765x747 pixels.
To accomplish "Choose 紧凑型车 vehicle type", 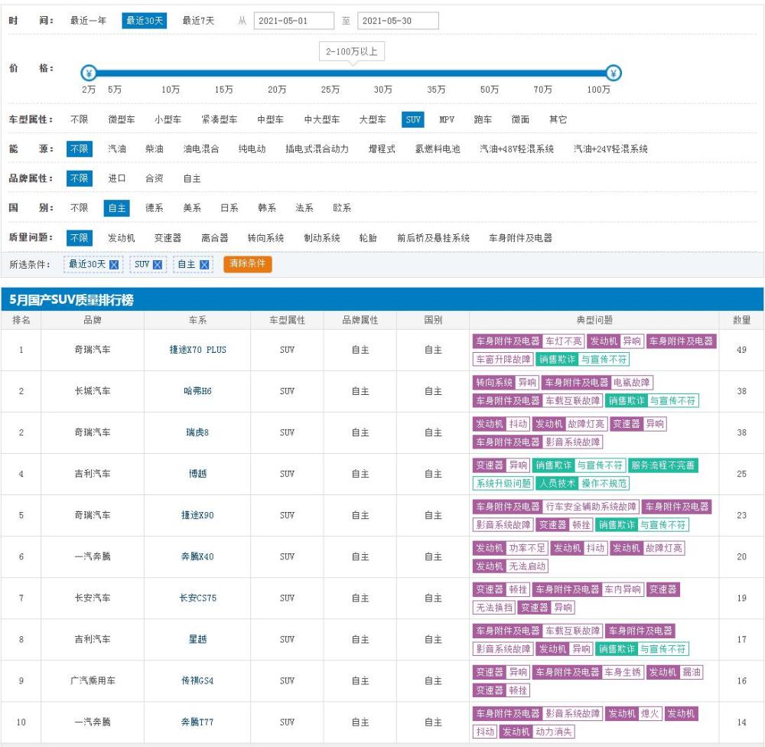I will click(219, 119).
